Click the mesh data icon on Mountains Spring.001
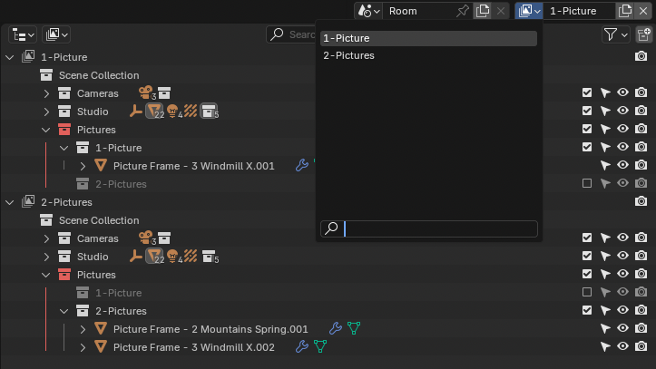Screen dimensions: 656x369 tap(354, 329)
